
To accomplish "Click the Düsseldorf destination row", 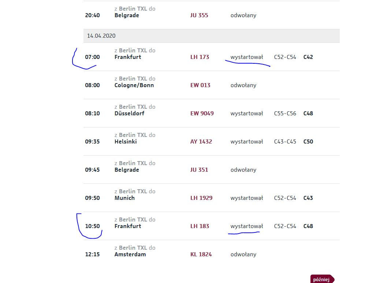I will tap(212, 113).
